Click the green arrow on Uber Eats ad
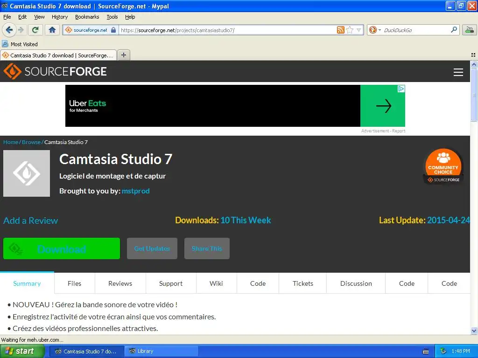This screenshot has height=358, width=478. tap(383, 106)
